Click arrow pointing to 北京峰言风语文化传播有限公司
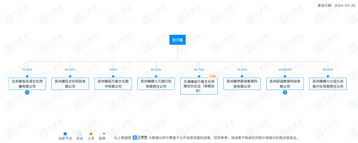Image resolution: width=358 pixels, height=143 pixels. (x=27, y=76)
